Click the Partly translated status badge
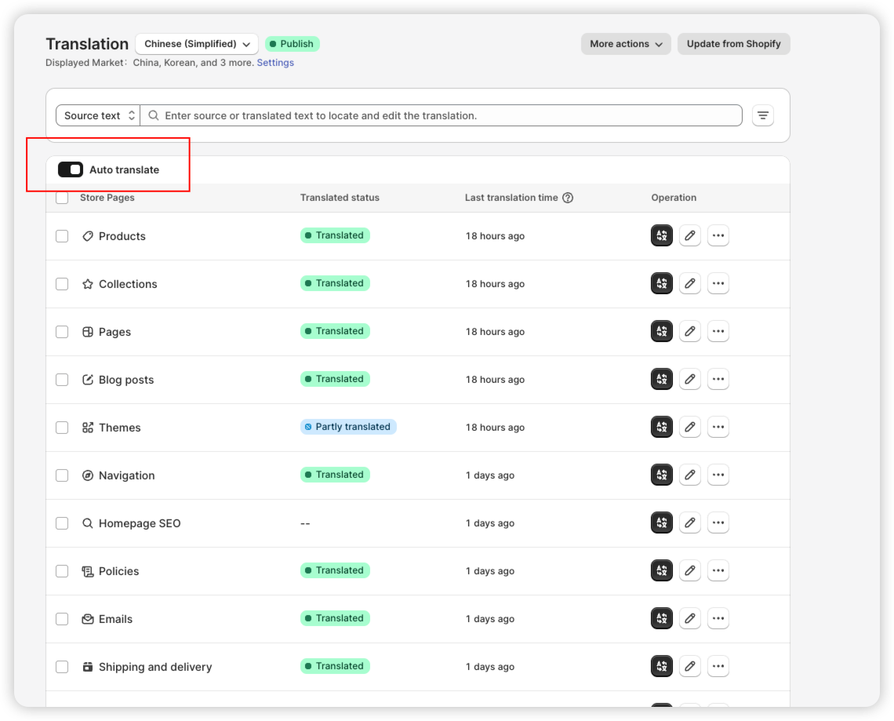 (x=348, y=427)
